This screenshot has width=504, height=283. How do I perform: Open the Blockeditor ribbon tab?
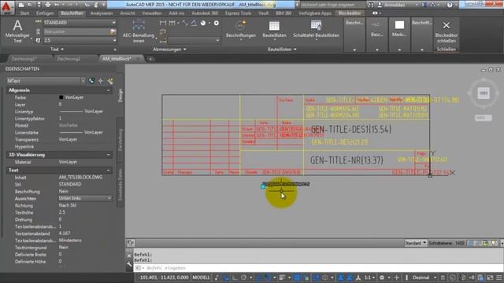pyautogui.click(x=350, y=13)
